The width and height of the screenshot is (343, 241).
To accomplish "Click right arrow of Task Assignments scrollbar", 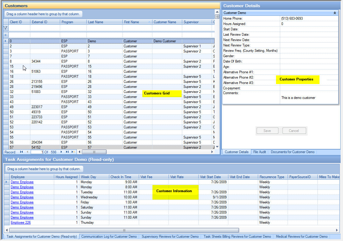I will (337, 230).
